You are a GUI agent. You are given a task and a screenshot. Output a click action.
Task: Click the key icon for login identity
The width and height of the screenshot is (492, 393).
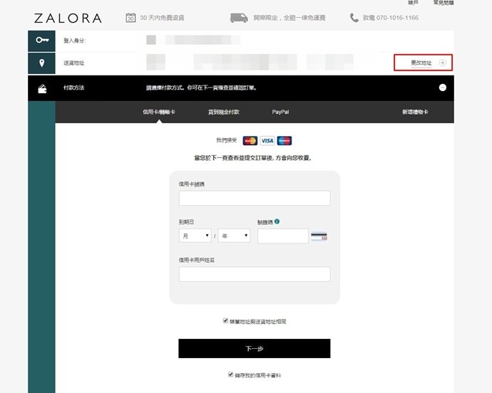coord(41,41)
